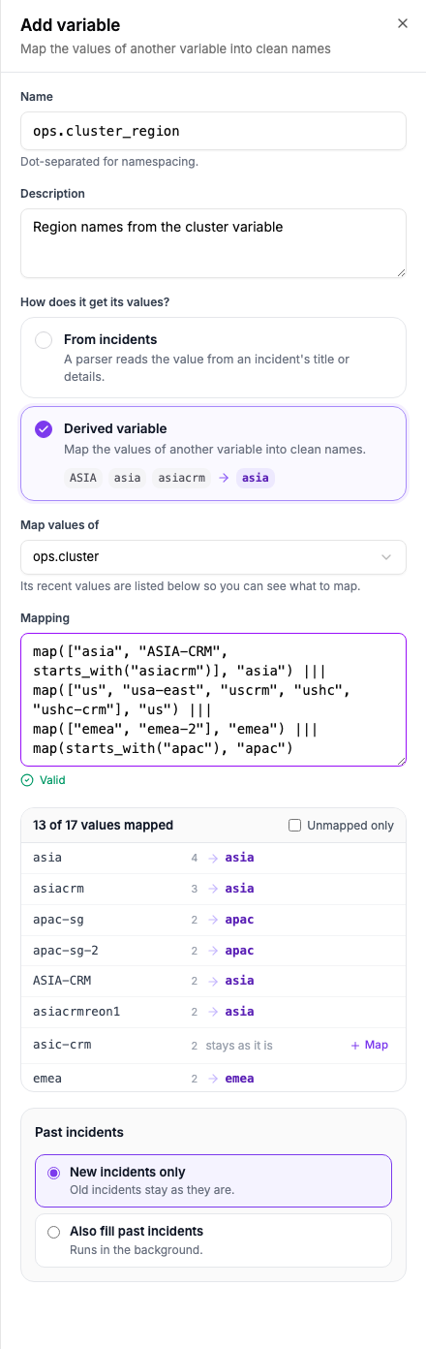This screenshot has width=426, height=1349.
Task: Click the + Map link for asic-crm
Action: click(x=370, y=1045)
